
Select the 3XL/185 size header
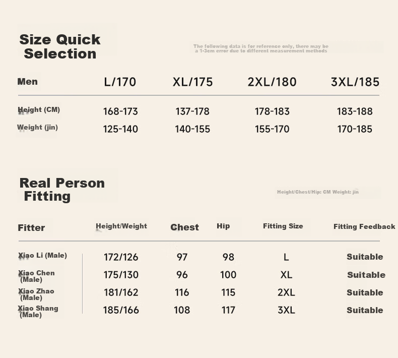pos(355,82)
